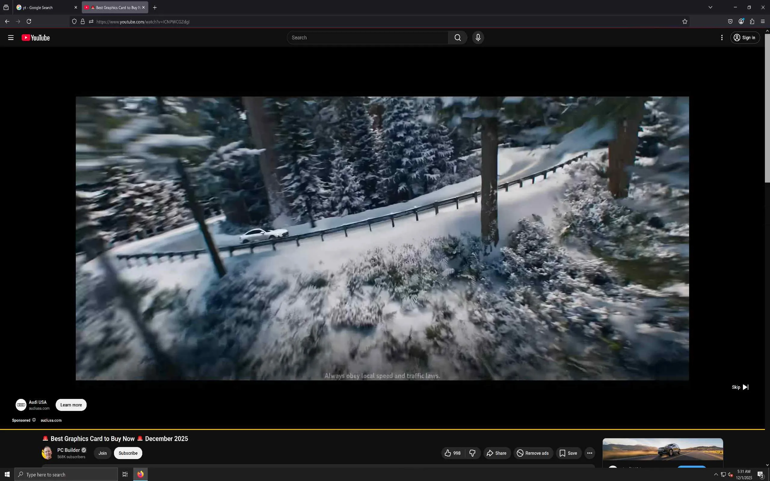The width and height of the screenshot is (770, 481).
Task: Skip the Audi advertisement
Action: click(740, 387)
